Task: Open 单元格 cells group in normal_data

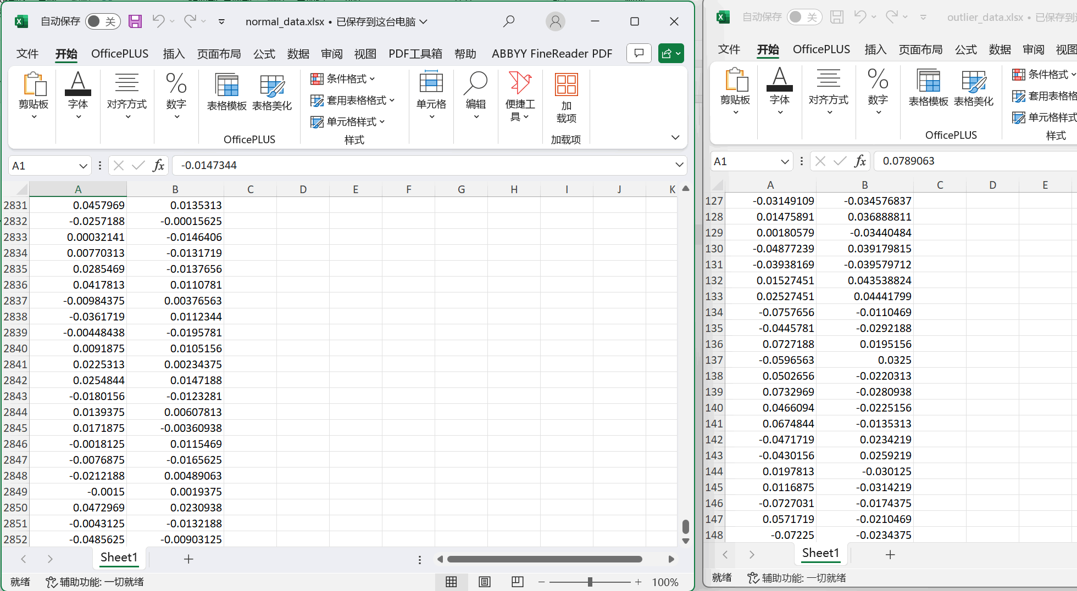Action: [x=431, y=96]
